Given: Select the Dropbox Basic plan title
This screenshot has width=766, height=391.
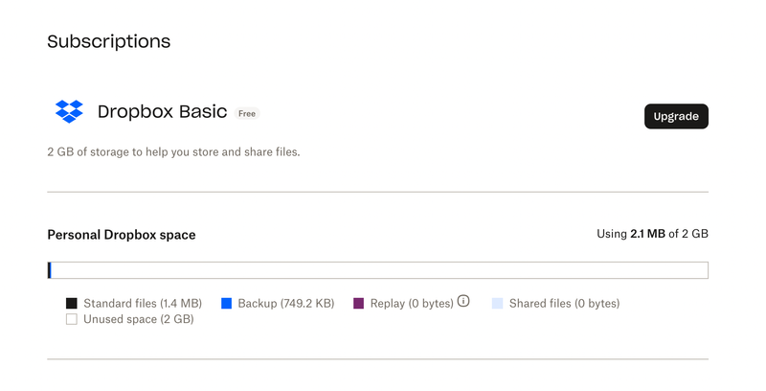Looking at the screenshot, I should click(162, 112).
